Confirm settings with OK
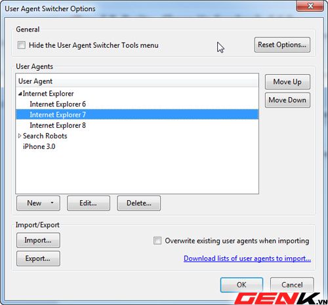 click(x=241, y=285)
